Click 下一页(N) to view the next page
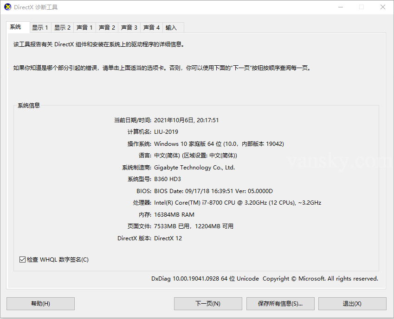This screenshot has height=319, width=394. (x=208, y=304)
